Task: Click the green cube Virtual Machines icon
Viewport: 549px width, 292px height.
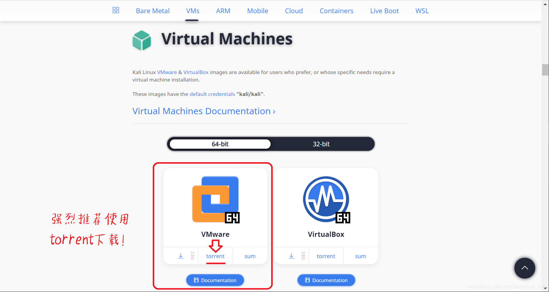Action: tap(142, 40)
